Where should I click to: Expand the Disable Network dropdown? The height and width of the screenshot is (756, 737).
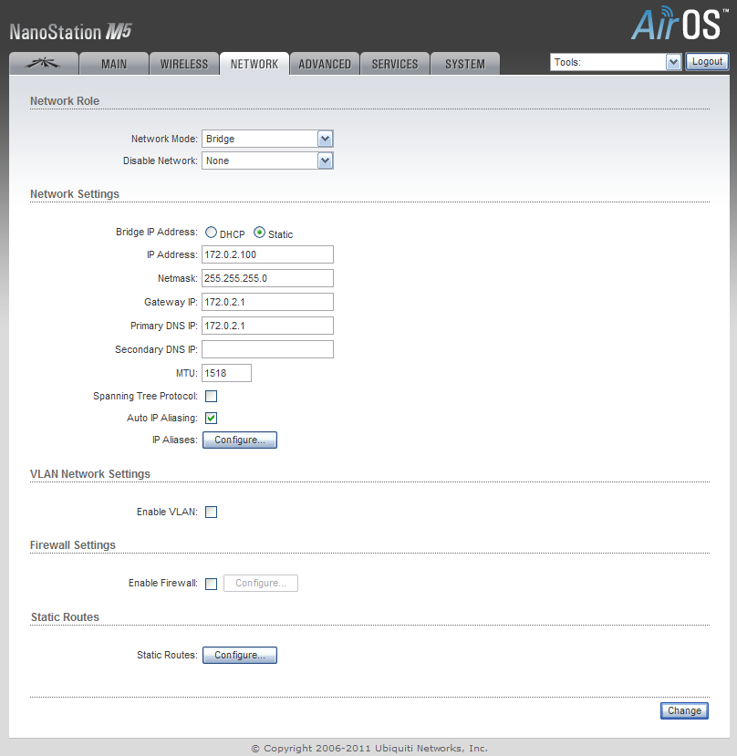tap(267, 161)
